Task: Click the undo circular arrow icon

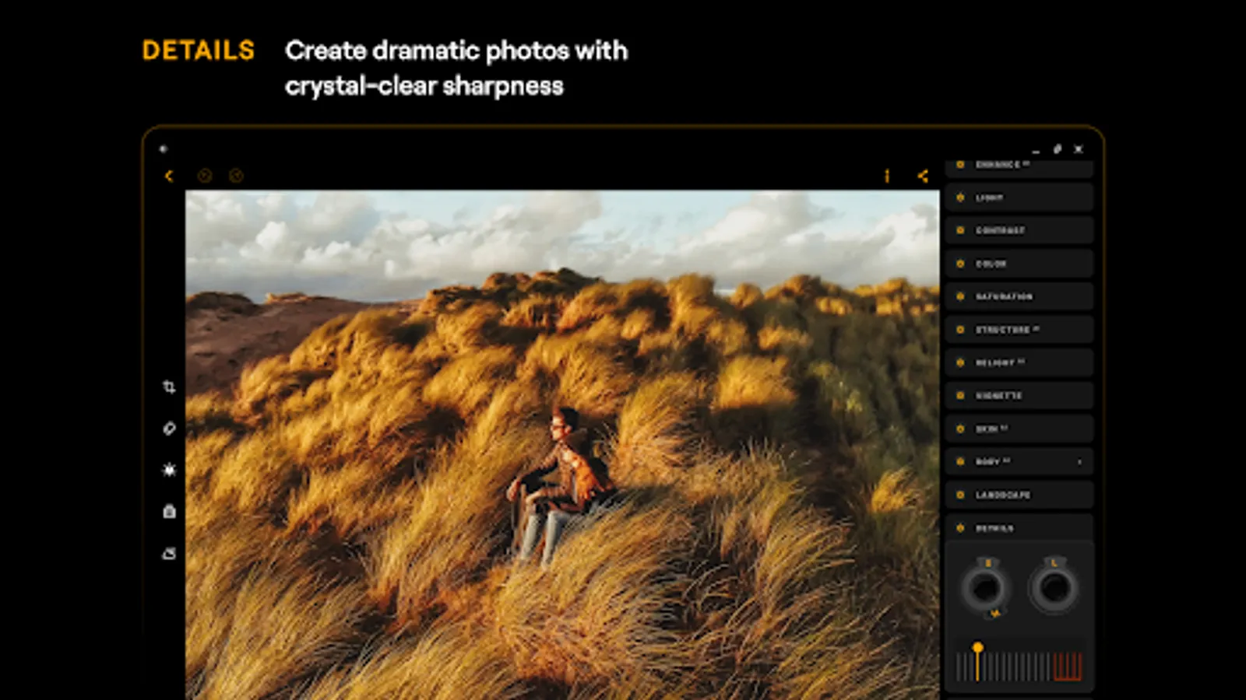Action: pyautogui.click(x=206, y=176)
